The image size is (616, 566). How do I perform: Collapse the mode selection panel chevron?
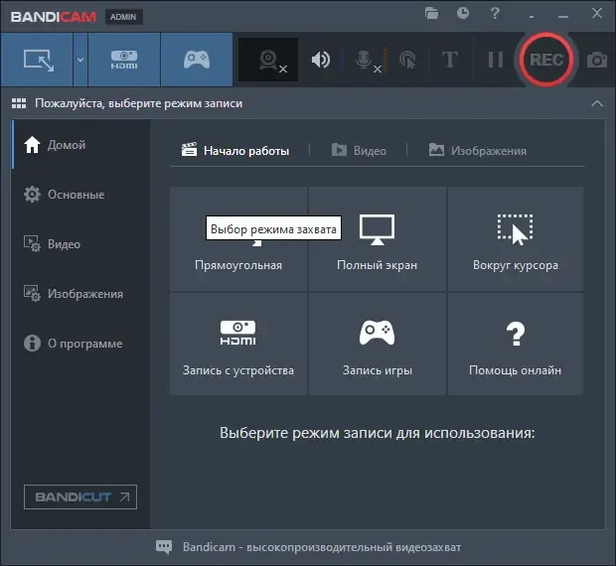point(597,103)
